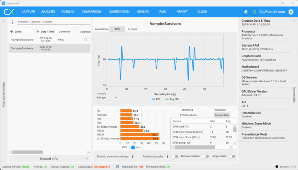Open the Filter Mode Average dropdown
298x170 pixels.
pos(107,97)
